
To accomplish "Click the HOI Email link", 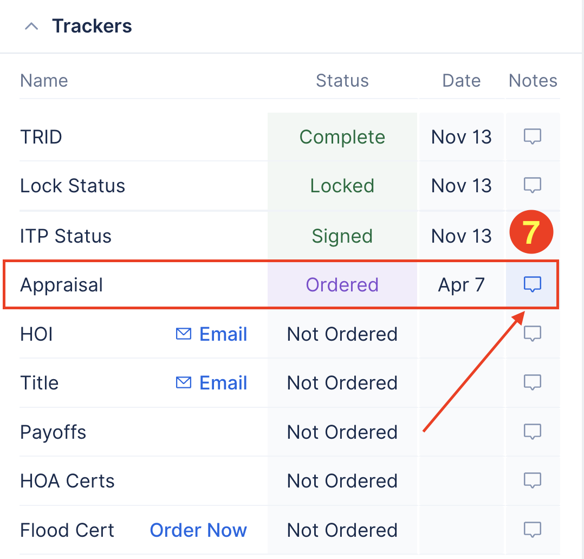I will (x=223, y=334).
